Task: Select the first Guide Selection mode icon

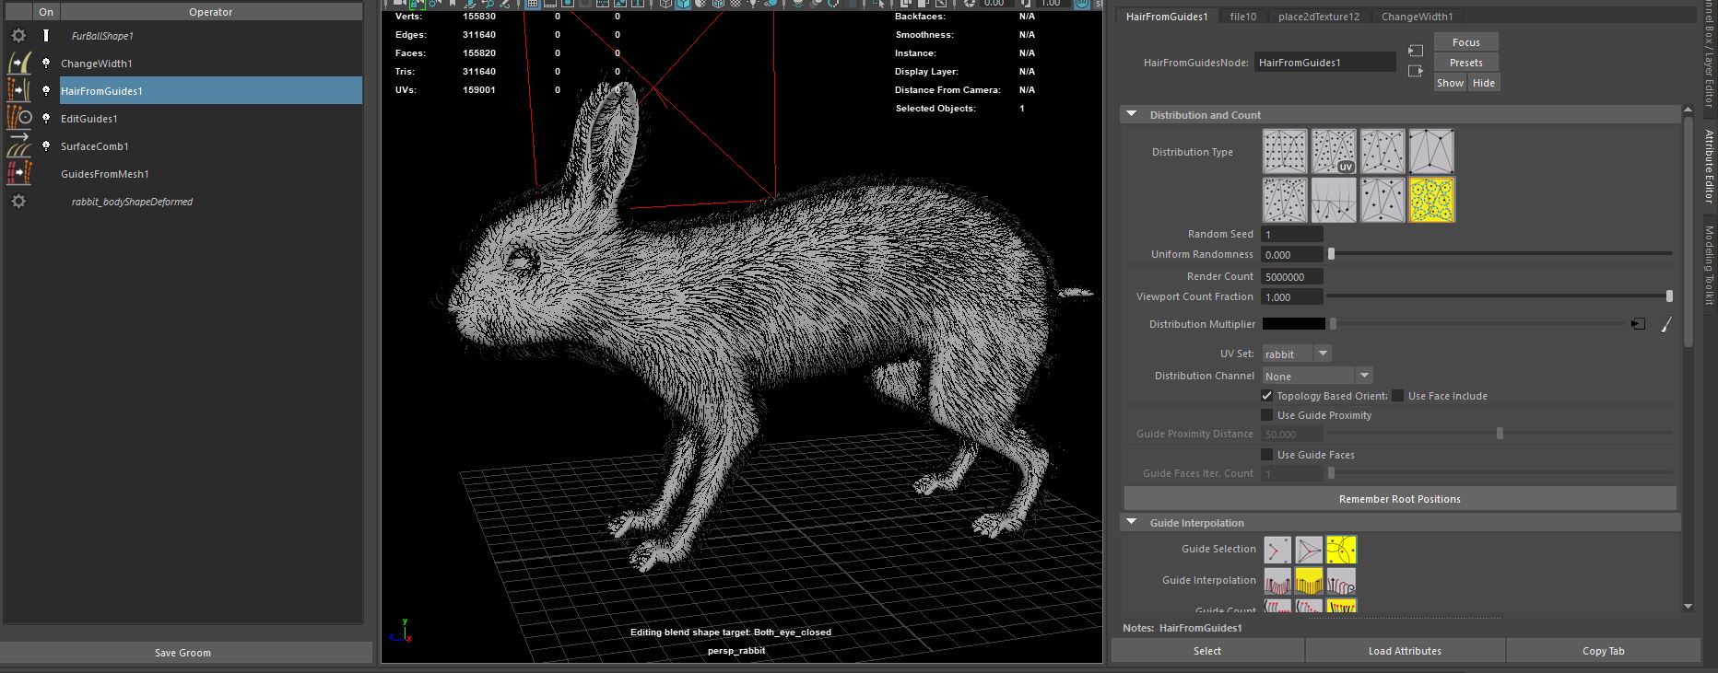Action: coord(1277,550)
